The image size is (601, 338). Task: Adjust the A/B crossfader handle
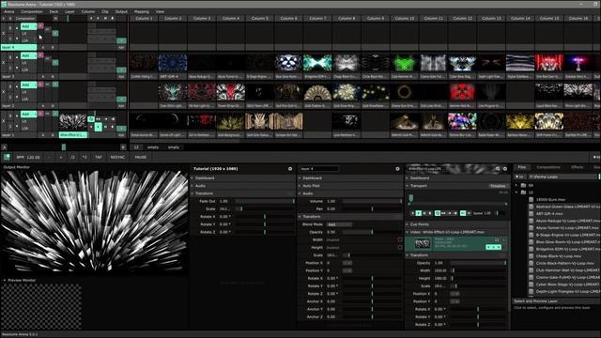pyautogui.click(x=64, y=147)
